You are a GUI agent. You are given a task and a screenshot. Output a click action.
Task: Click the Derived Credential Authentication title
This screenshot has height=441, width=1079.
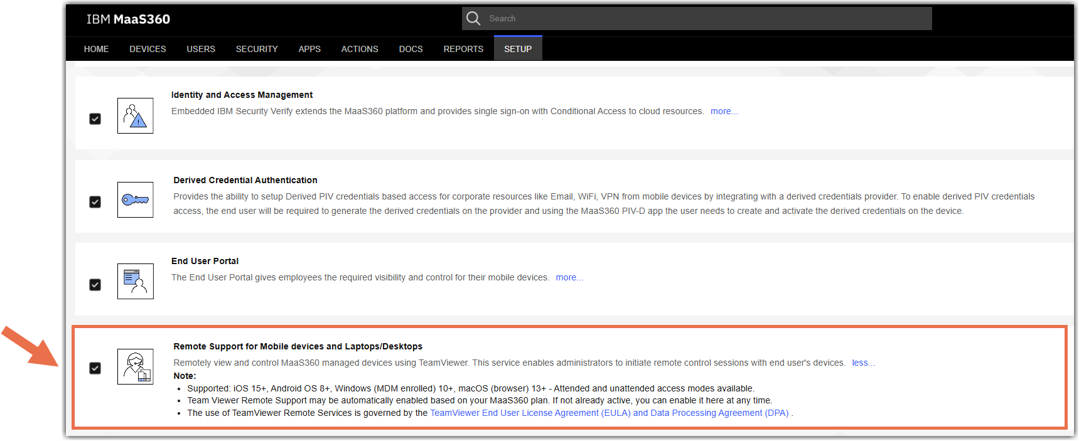(245, 180)
